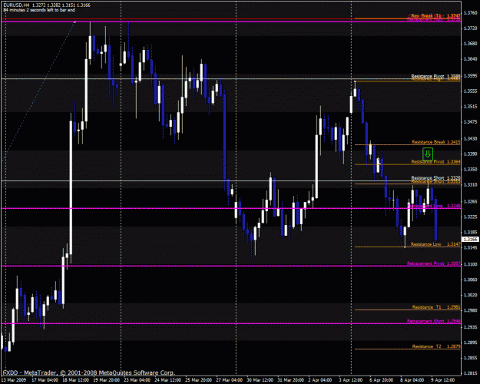480x384 pixels.
Task: Click 1.3680 on the price axis
Action: point(471,44)
